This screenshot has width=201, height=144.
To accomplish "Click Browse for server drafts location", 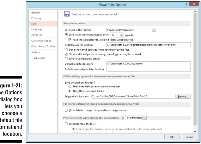I will coord(183,97).
